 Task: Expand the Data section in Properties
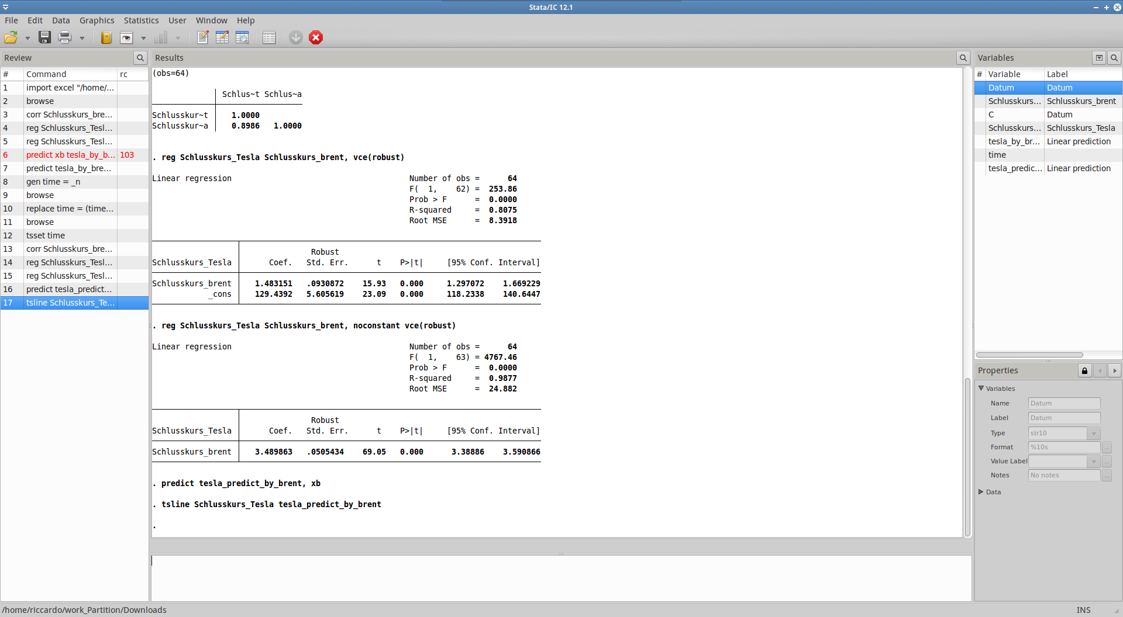tap(981, 492)
